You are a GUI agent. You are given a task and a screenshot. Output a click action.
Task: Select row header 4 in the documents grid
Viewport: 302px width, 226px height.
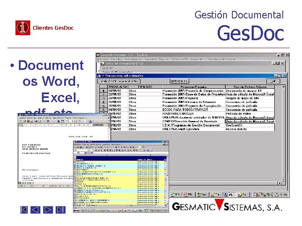[104, 102]
